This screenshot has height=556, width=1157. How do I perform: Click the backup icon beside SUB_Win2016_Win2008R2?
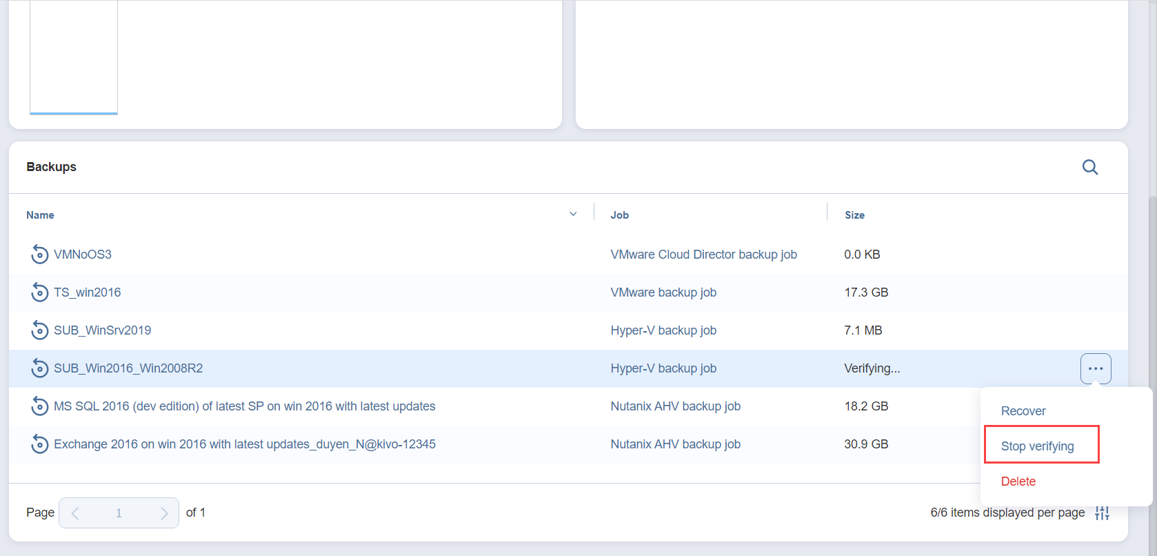pos(39,368)
